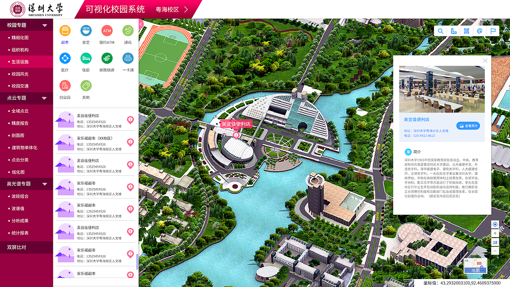Open the map search magnifier tool
Screen dimensions: 510x287
[x=440, y=31]
